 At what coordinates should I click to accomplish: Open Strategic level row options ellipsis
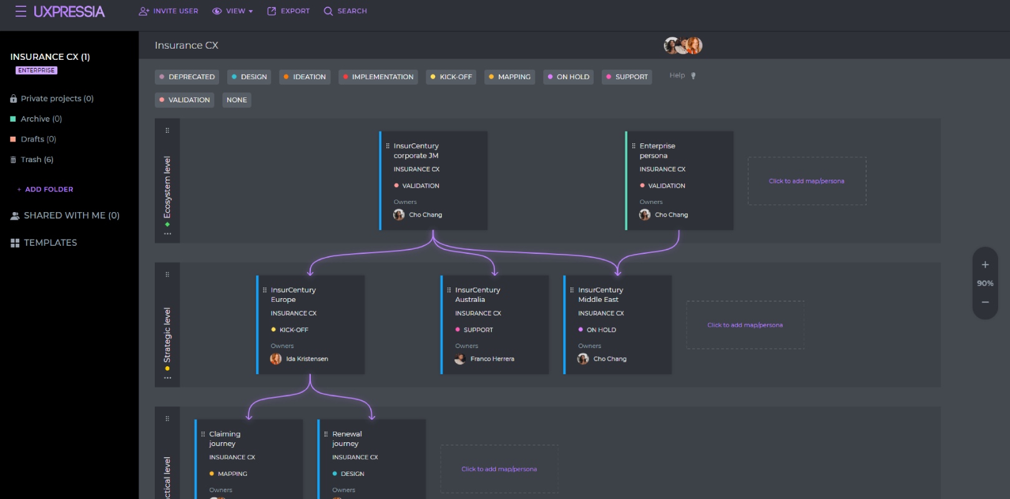pyautogui.click(x=167, y=378)
